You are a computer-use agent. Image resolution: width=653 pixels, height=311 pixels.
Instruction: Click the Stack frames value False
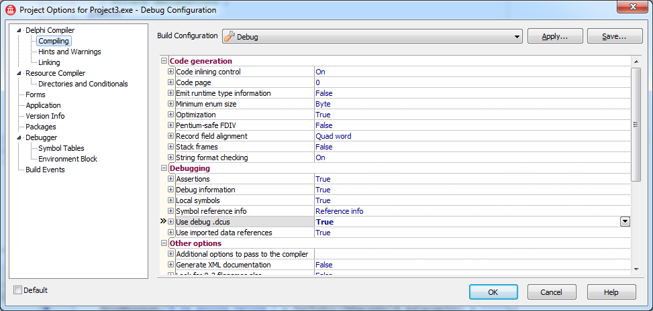coord(323,147)
